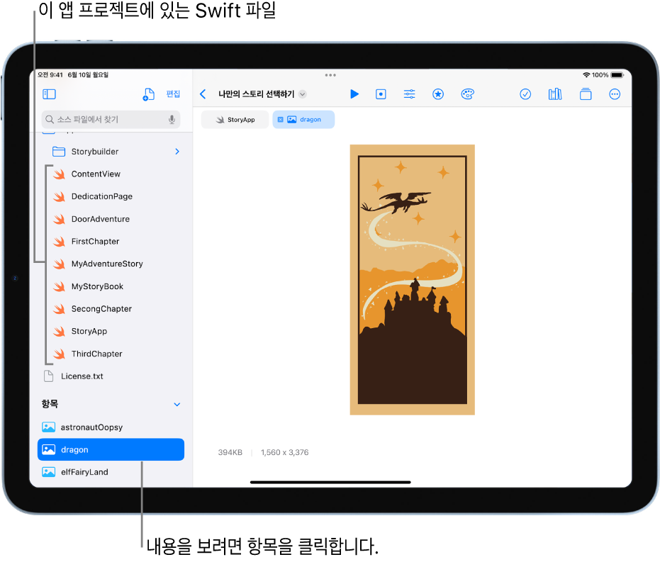Tap the 편집 edit button
Screen dimensions: 660x562
(x=173, y=94)
